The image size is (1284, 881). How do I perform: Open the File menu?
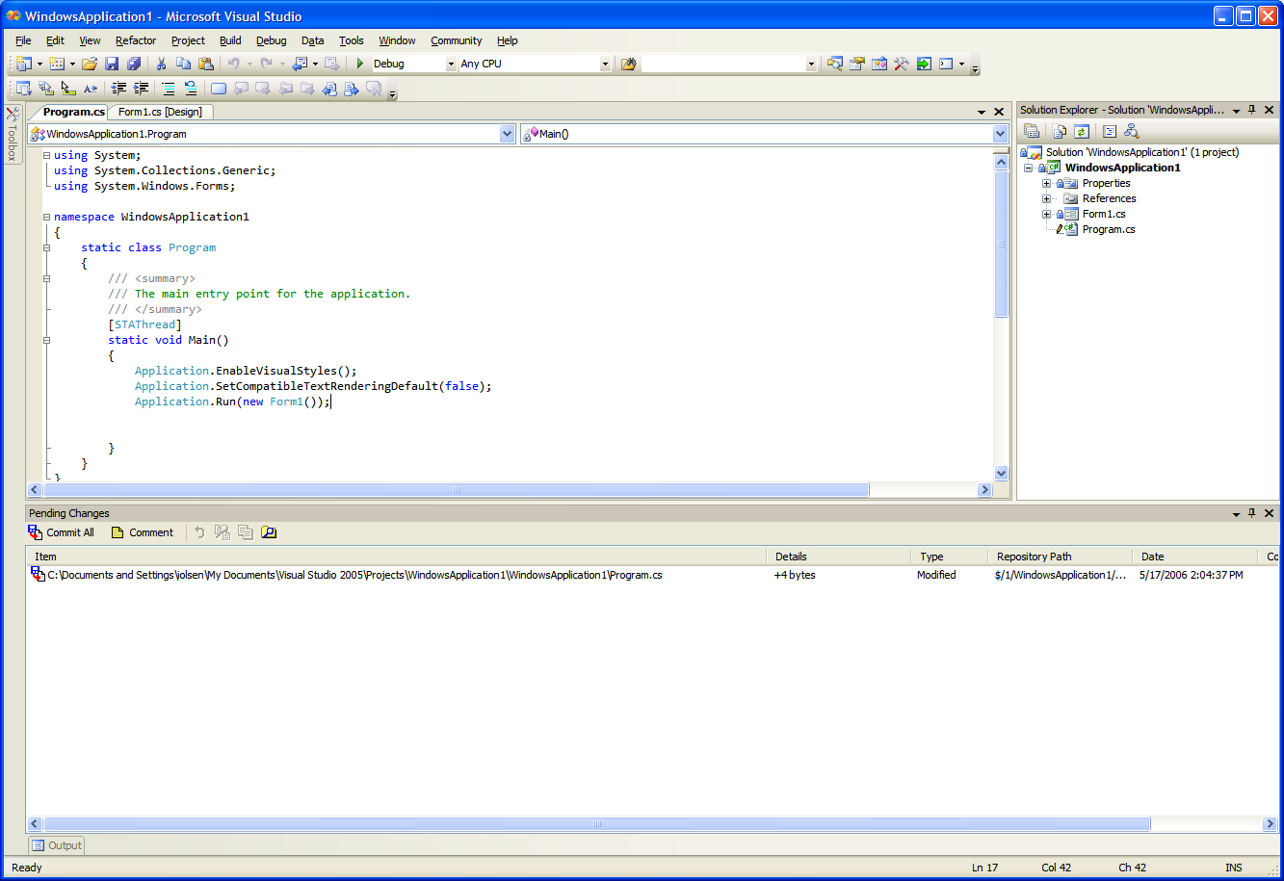click(x=23, y=40)
